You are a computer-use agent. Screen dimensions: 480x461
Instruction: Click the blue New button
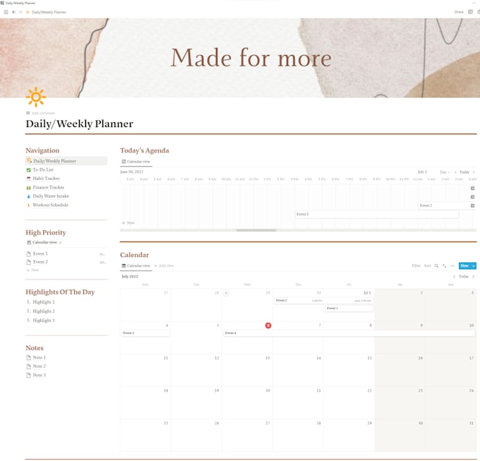[464, 265]
